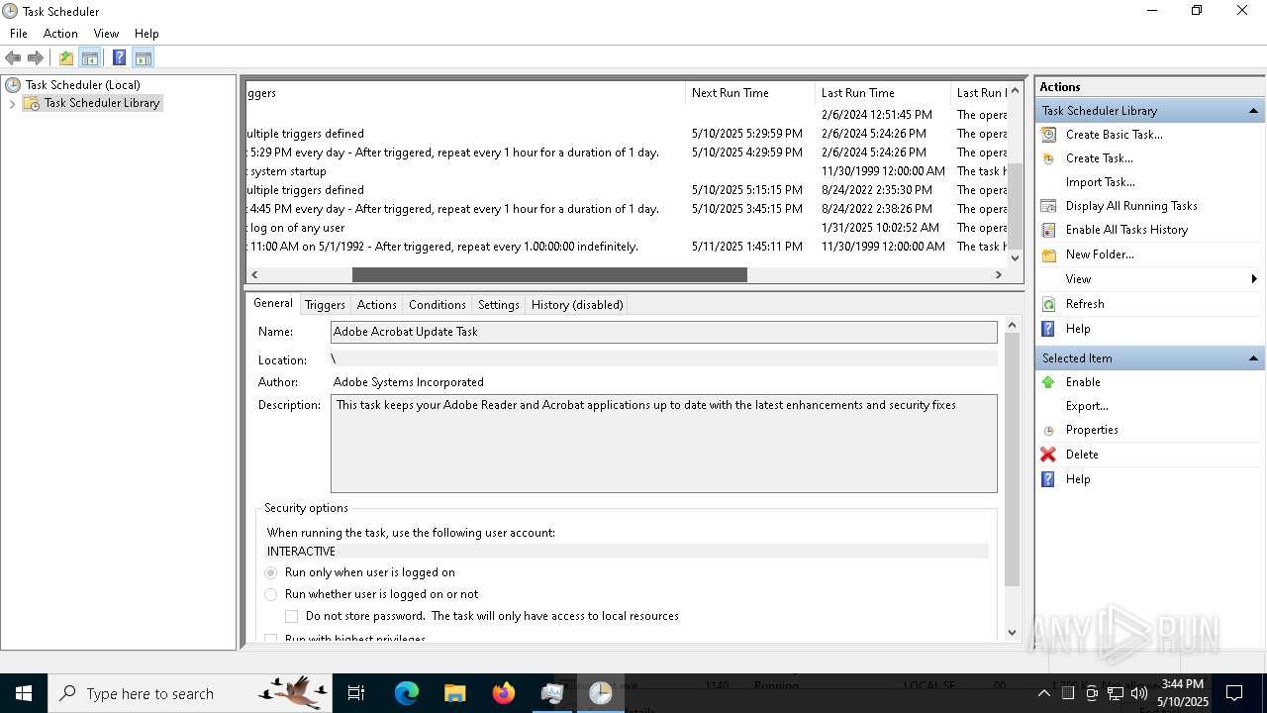Screen dimensions: 1267x713
Task: Open the notification center icon
Action: click(1234, 693)
